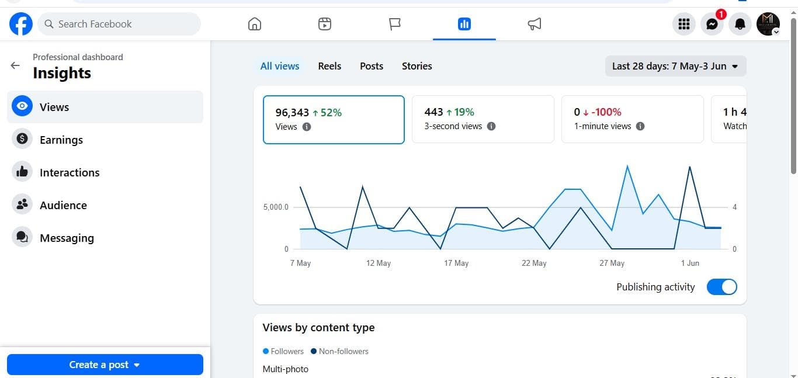798x378 pixels.
Task: Click the Views eye icon
Action: pyautogui.click(x=22, y=106)
